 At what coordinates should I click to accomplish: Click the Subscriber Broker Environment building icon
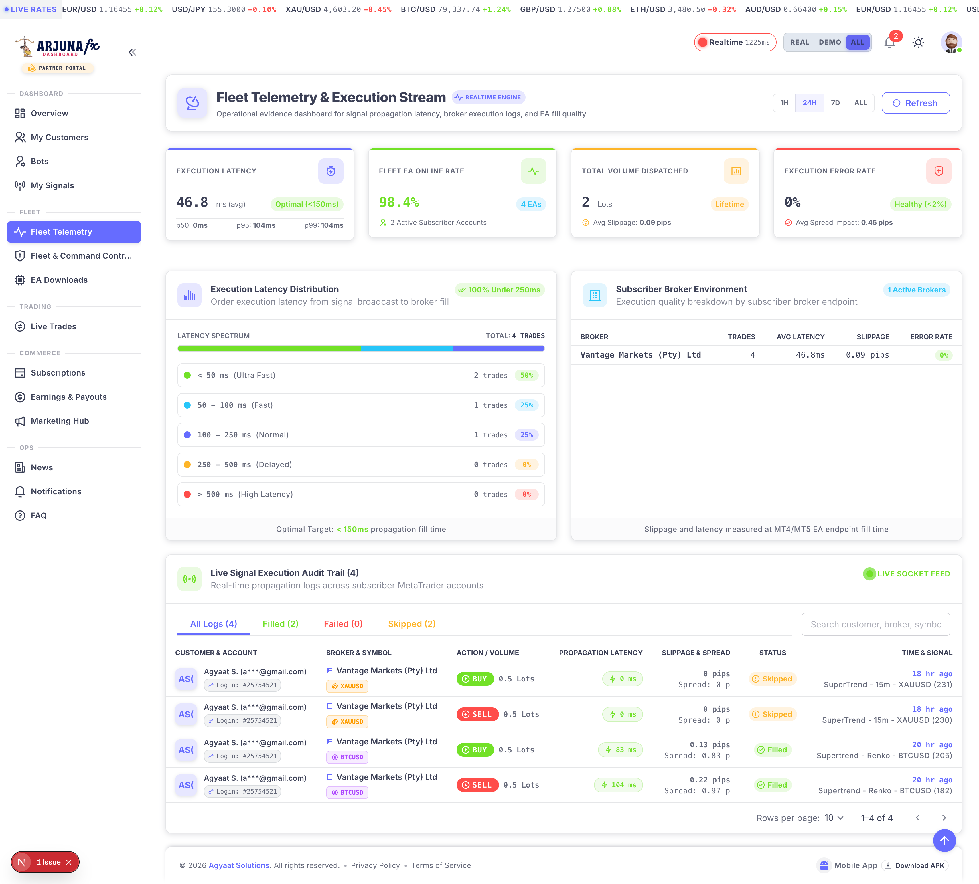click(595, 295)
